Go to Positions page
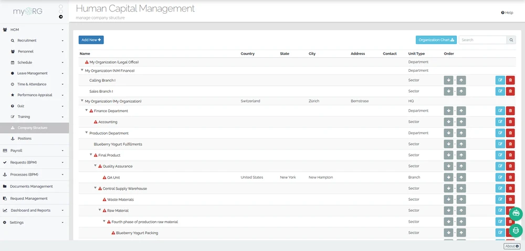This screenshot has height=251, width=525. tap(35, 138)
